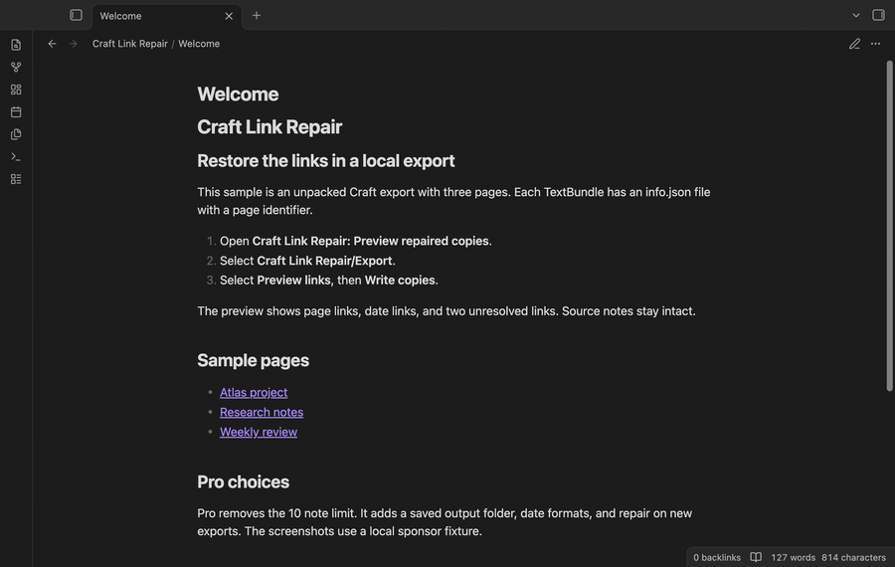Navigate forward with right arrow
Viewport: 895px width, 567px height.
73,44
